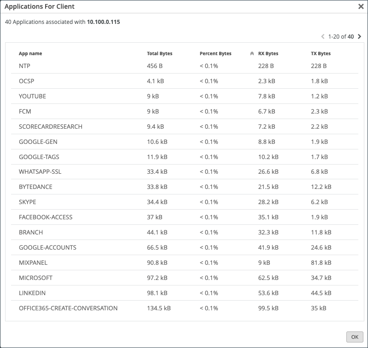Sort by RX Bytes column header
Screen dimensions: 368x348
click(268, 53)
